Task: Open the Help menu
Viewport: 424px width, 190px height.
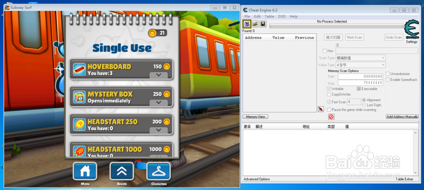Action: [x=293, y=17]
